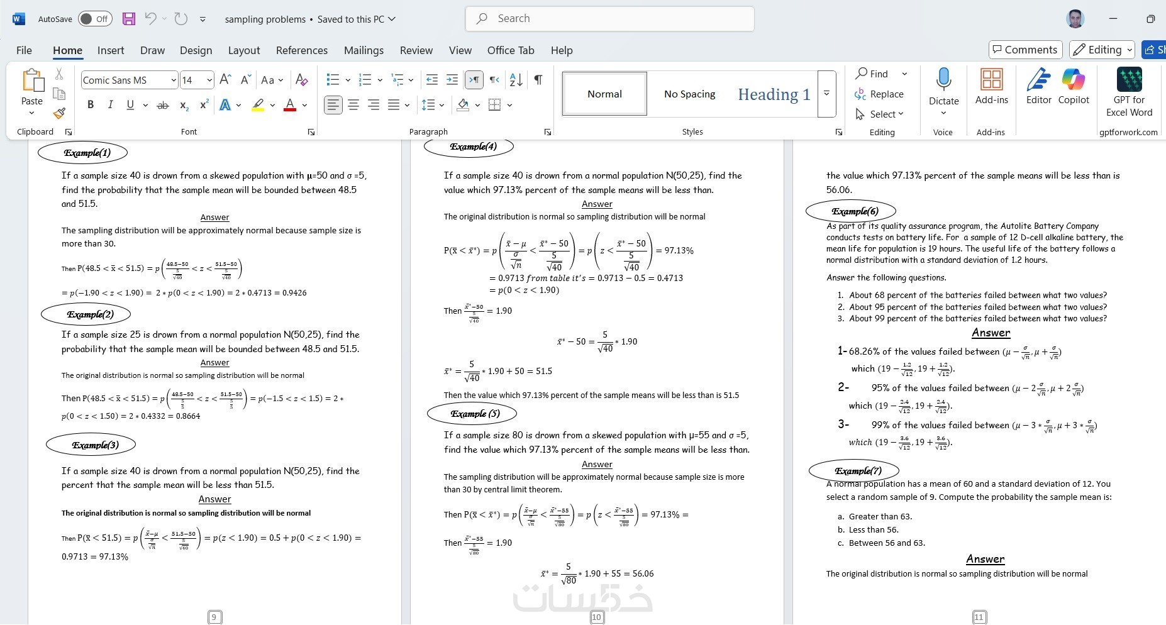The height and width of the screenshot is (625, 1166).
Task: Open the Paragraph dialog launcher
Action: pos(548,132)
